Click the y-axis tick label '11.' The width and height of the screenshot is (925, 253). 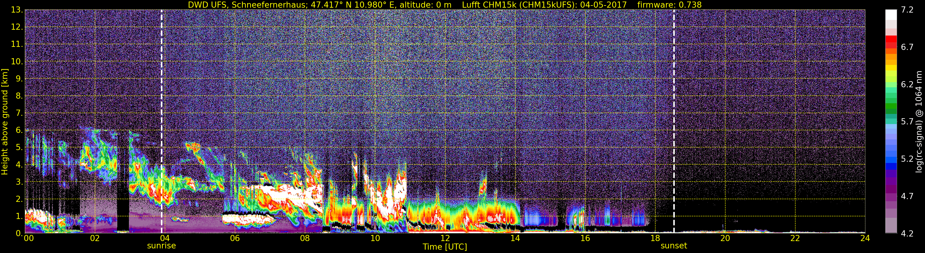coord(17,44)
